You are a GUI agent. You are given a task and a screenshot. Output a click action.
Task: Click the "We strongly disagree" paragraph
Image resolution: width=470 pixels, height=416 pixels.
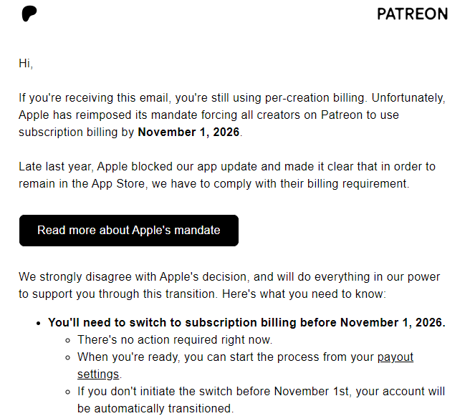point(229,285)
